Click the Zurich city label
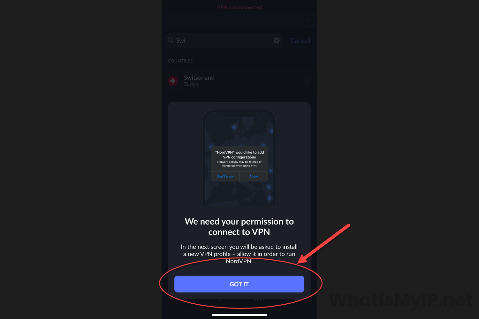Screen dimensions: 479x319 tap(191, 85)
